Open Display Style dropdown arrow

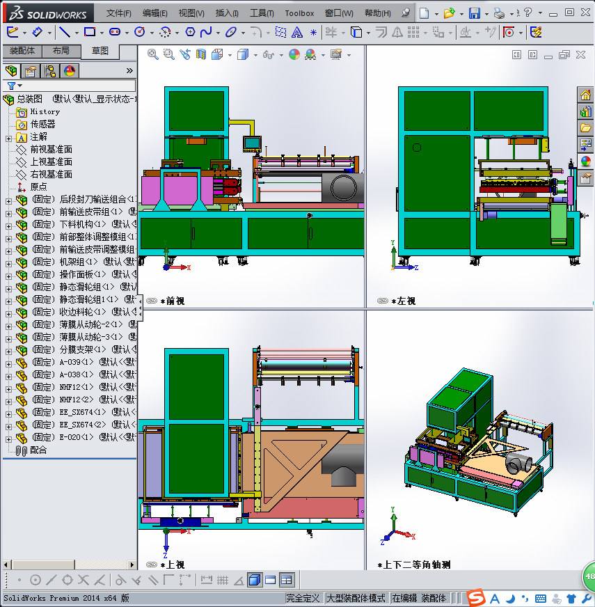click(x=255, y=56)
